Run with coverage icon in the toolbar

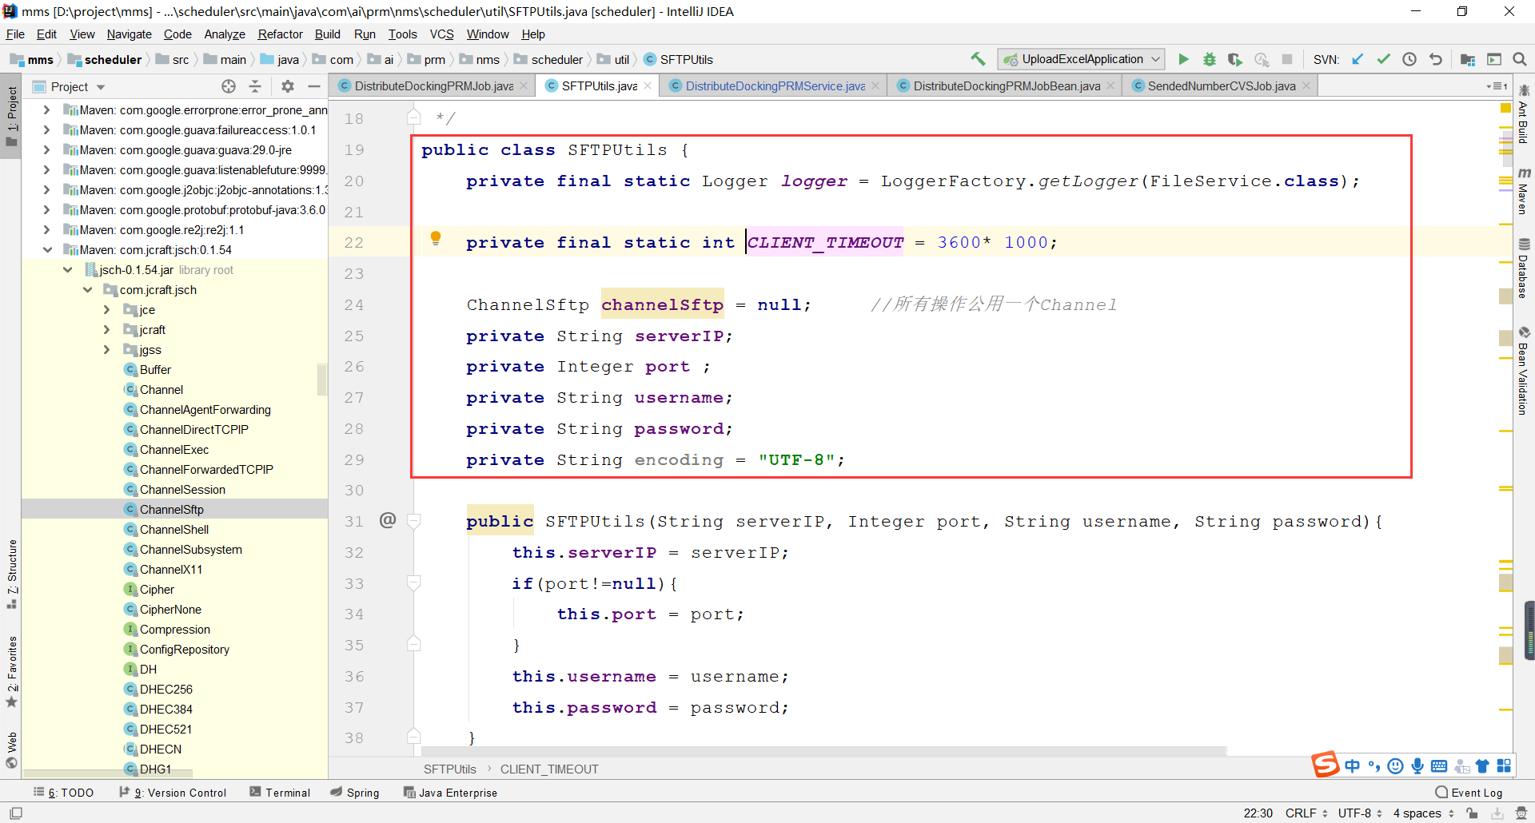[1235, 59]
